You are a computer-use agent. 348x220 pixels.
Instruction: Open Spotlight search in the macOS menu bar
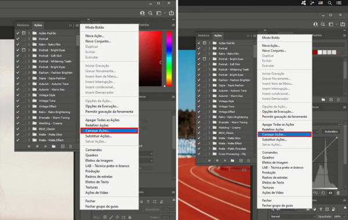point(330,3)
